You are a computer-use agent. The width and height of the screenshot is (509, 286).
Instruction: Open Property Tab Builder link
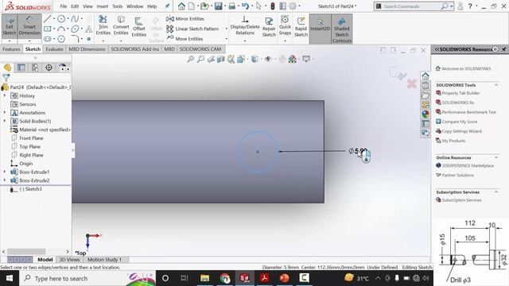point(460,93)
